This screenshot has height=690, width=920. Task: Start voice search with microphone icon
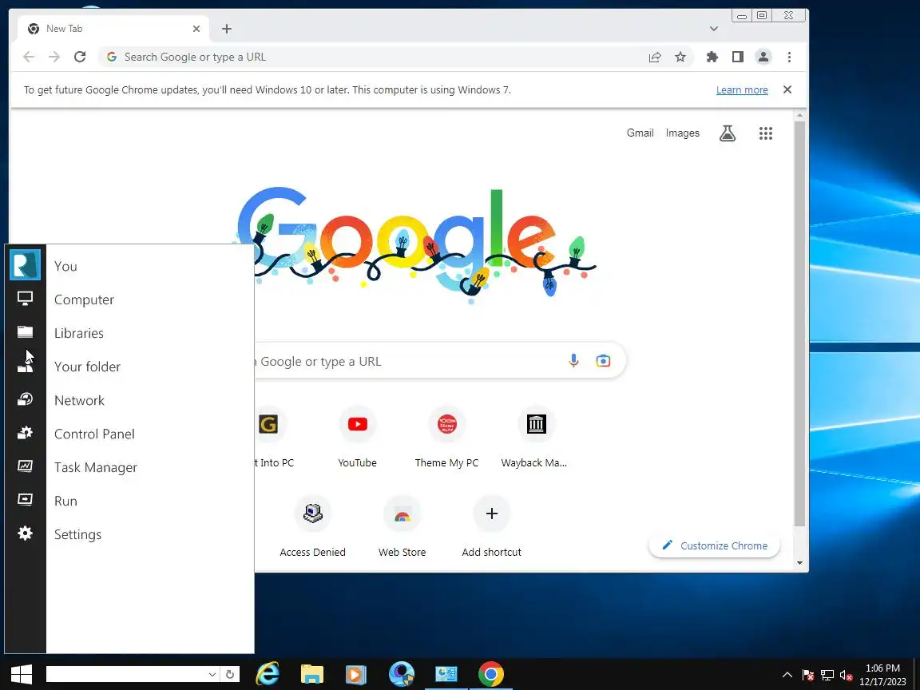(574, 360)
